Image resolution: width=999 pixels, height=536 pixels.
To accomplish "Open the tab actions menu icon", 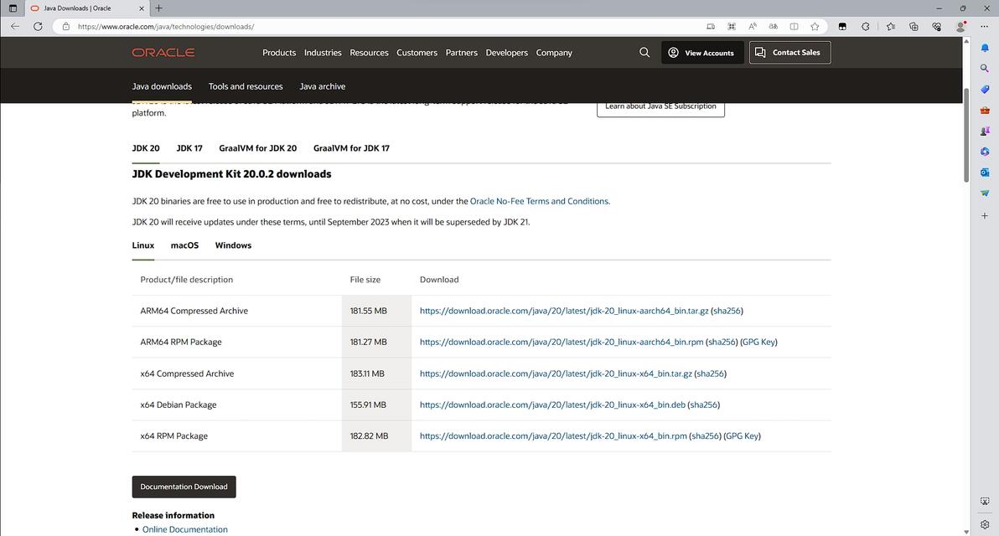I will coord(13,8).
